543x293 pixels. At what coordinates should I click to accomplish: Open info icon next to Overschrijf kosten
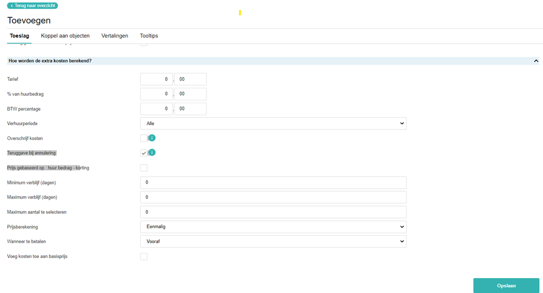point(152,138)
